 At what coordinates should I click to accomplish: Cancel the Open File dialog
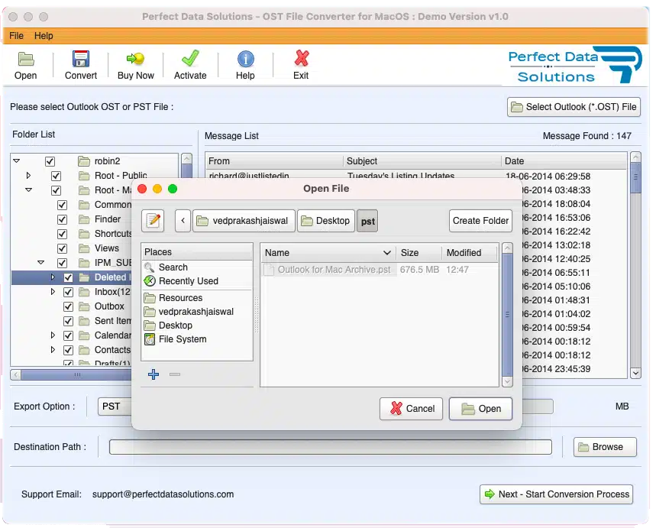412,409
